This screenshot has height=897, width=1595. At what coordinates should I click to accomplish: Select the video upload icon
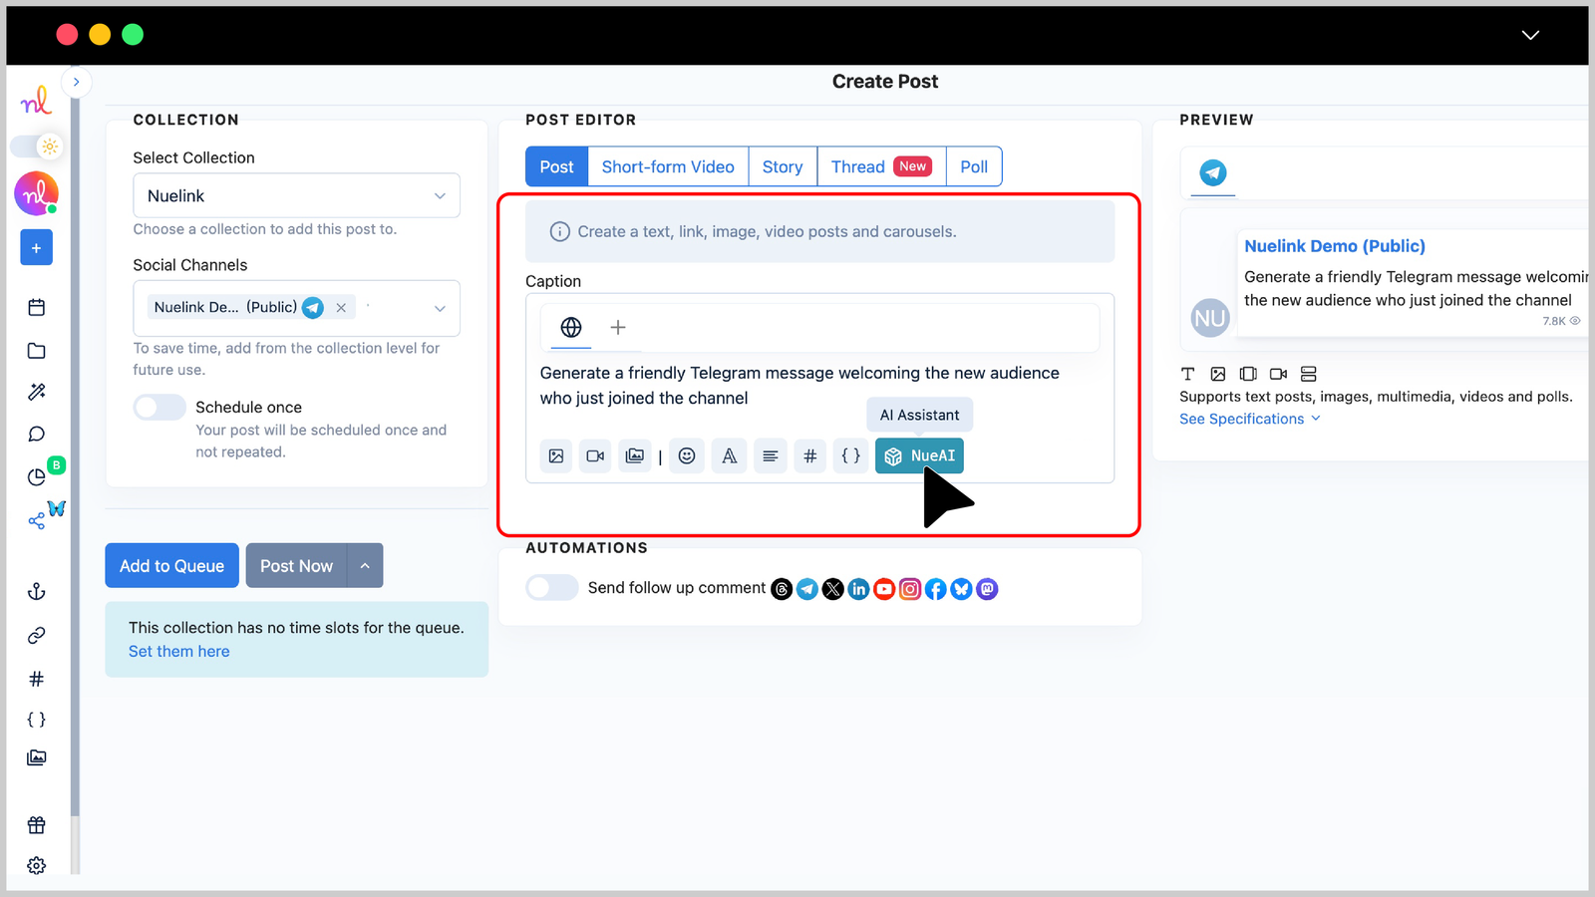tap(595, 455)
